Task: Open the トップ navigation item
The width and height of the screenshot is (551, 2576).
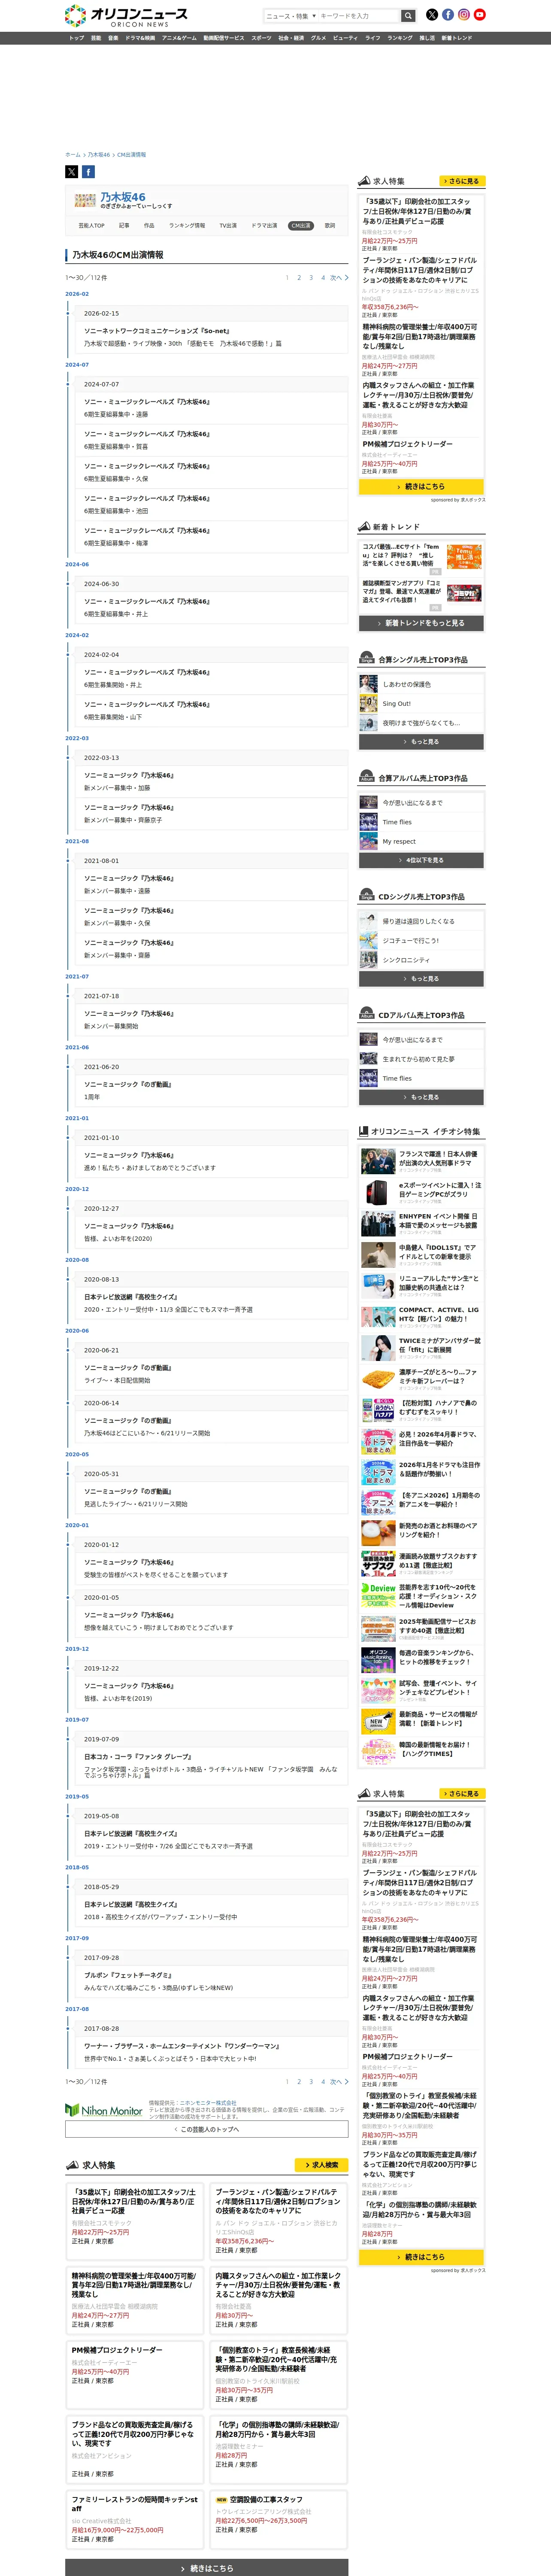Action: (x=76, y=38)
